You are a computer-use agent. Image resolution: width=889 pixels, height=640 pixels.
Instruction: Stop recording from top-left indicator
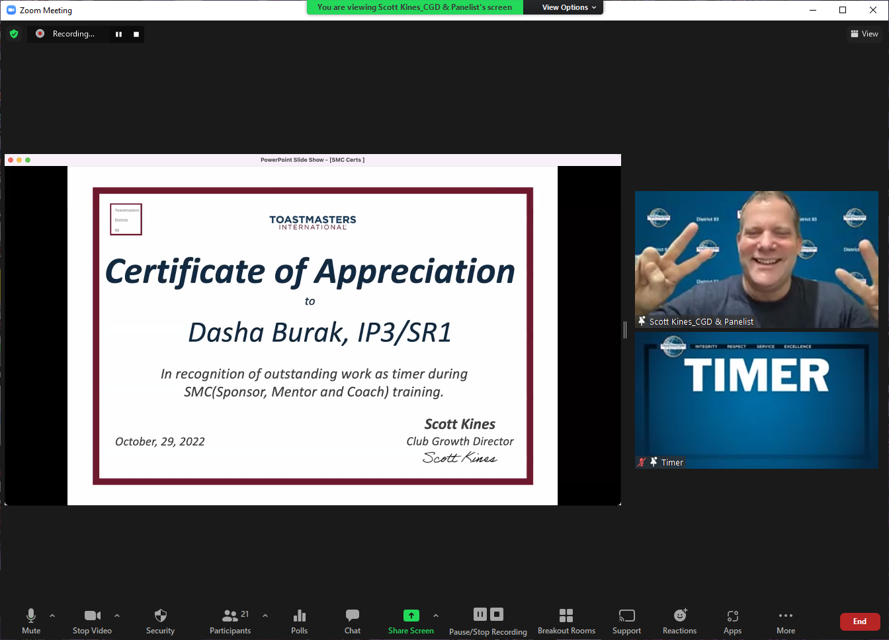pos(136,34)
